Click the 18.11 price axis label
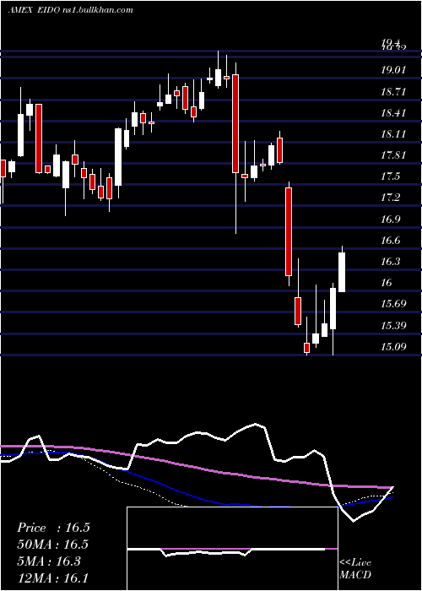 [394, 133]
